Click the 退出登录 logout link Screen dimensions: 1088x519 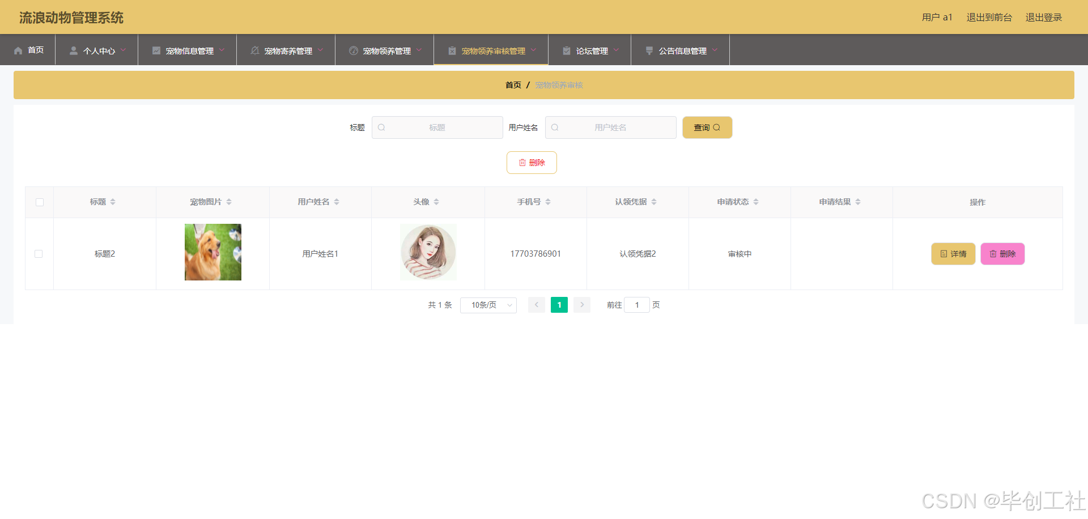coord(1043,17)
